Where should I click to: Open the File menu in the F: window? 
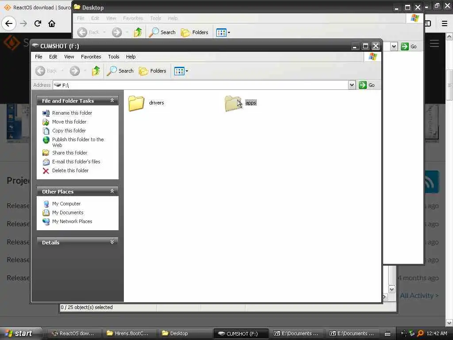(x=38, y=57)
